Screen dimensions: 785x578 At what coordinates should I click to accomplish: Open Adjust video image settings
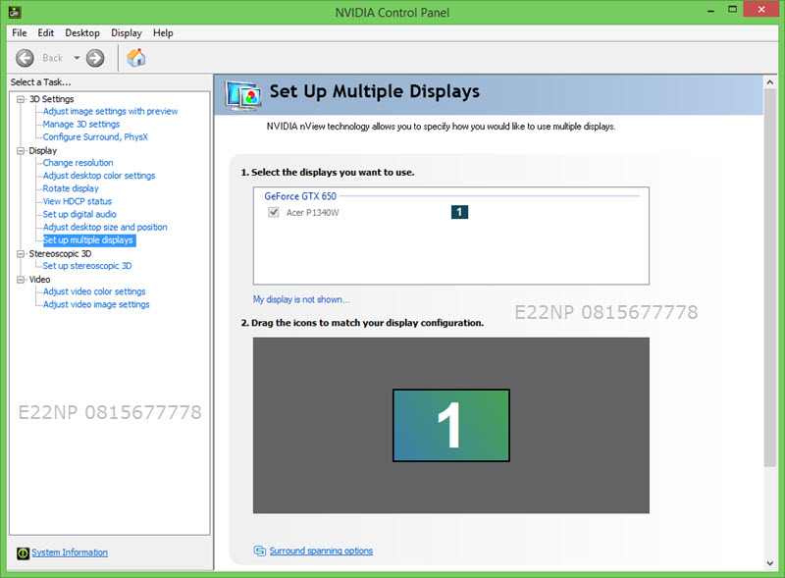pos(96,304)
